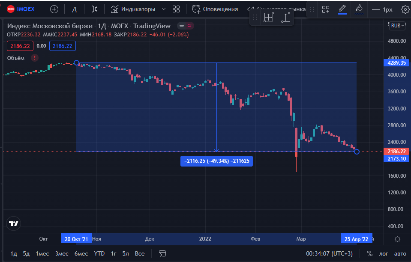
Task: Toggle the collapse pill next to title
Action: pos(181,26)
